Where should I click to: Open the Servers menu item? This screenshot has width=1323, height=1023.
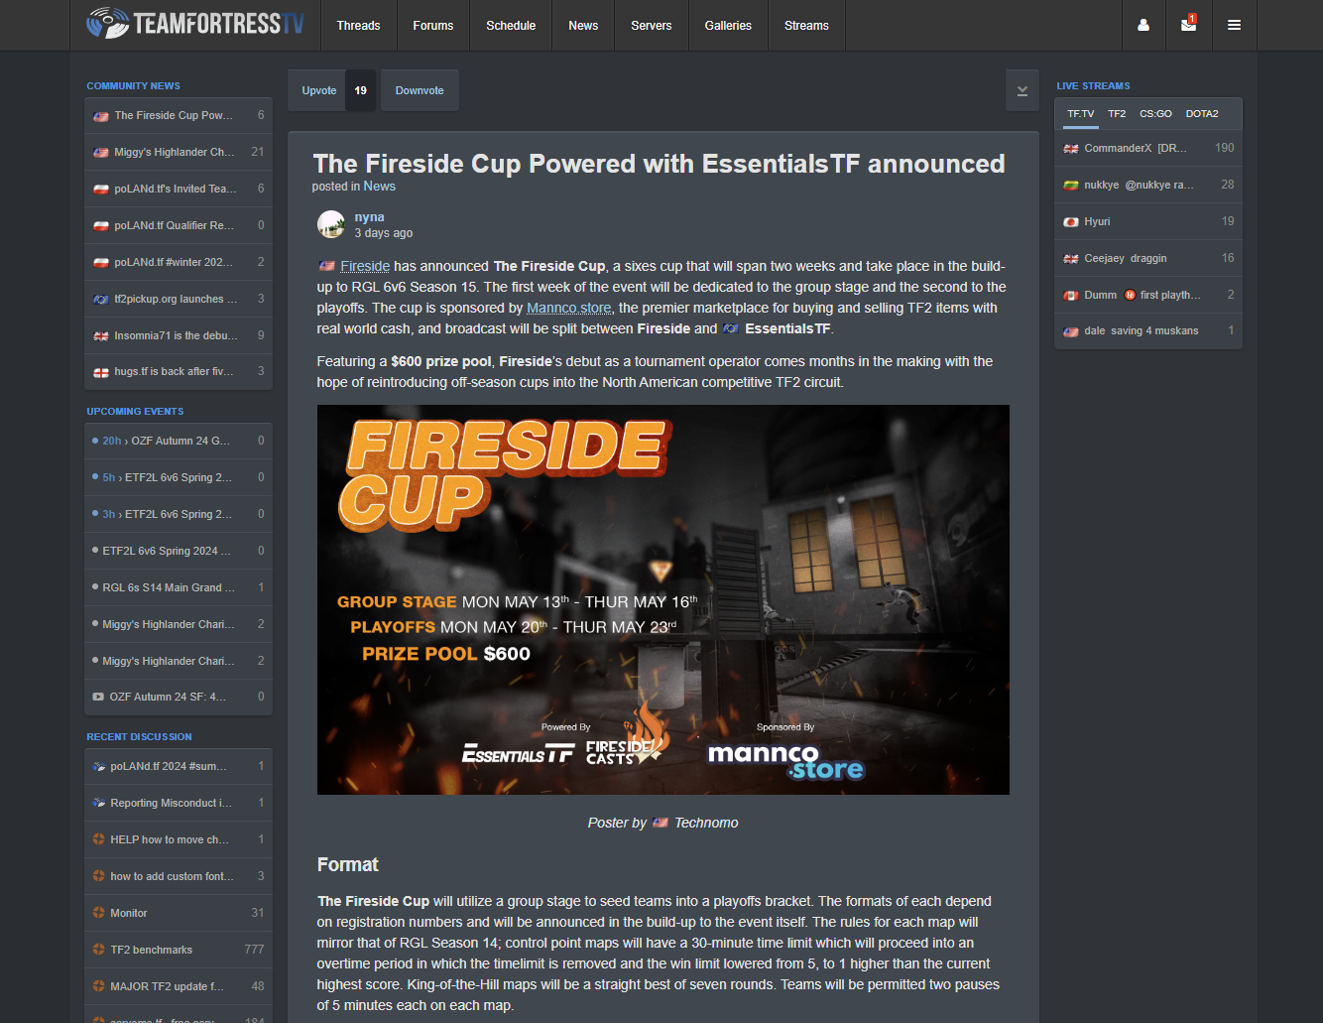click(x=652, y=25)
